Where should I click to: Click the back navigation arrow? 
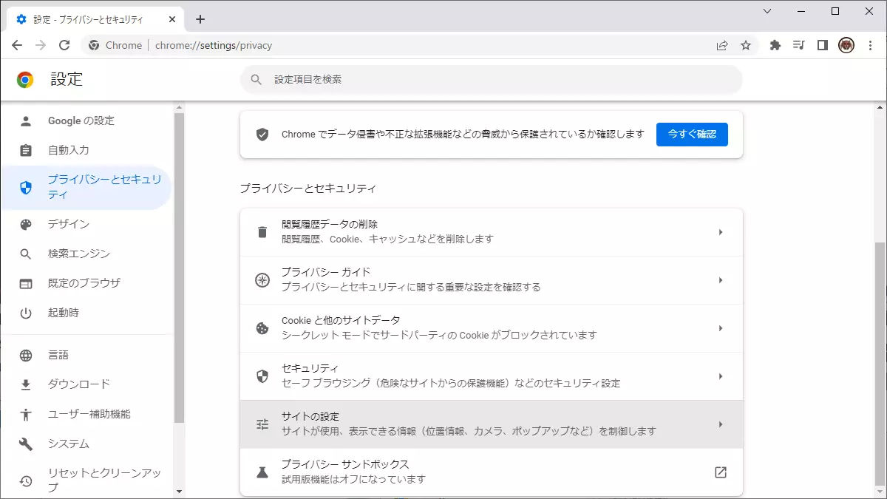pos(17,45)
